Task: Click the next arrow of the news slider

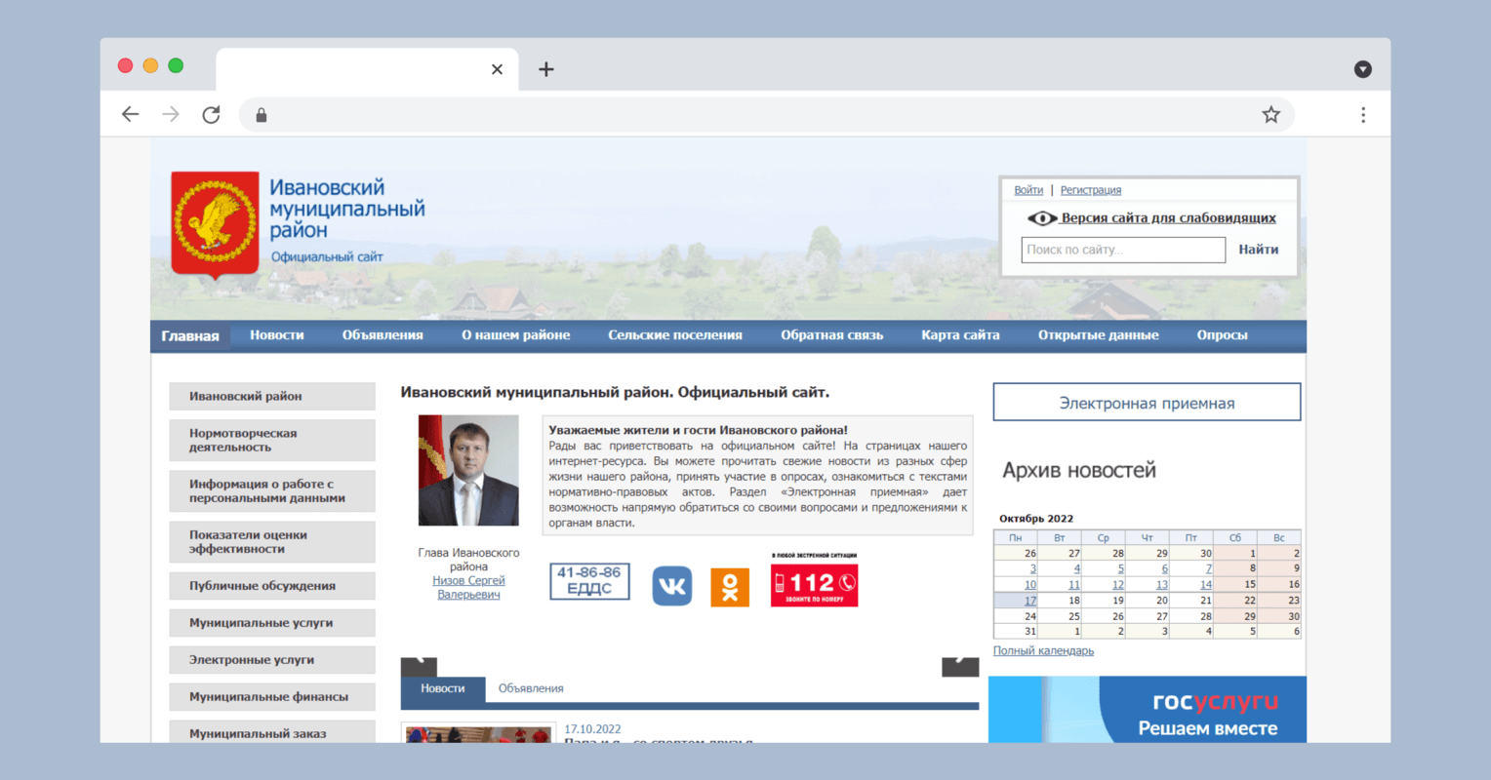Action: [x=960, y=666]
